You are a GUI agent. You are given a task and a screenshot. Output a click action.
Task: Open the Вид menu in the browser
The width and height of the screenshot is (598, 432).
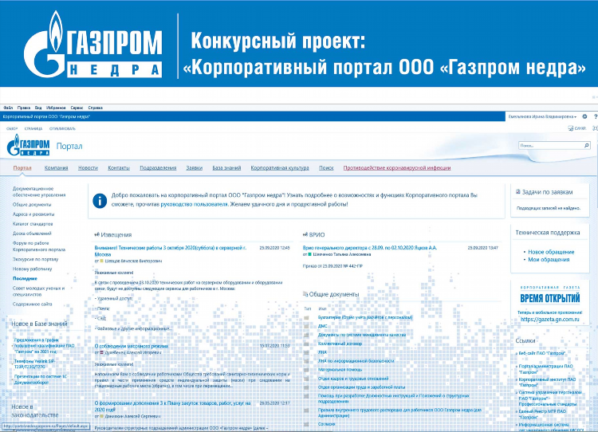click(38, 108)
